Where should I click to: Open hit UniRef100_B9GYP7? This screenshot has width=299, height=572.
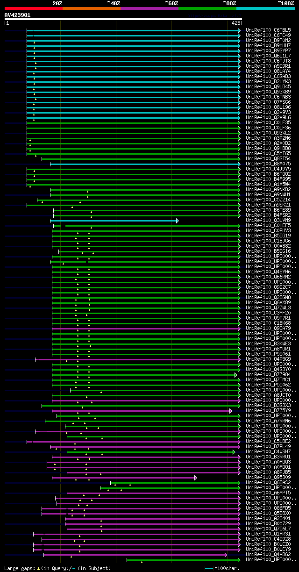pyautogui.click(x=269, y=51)
